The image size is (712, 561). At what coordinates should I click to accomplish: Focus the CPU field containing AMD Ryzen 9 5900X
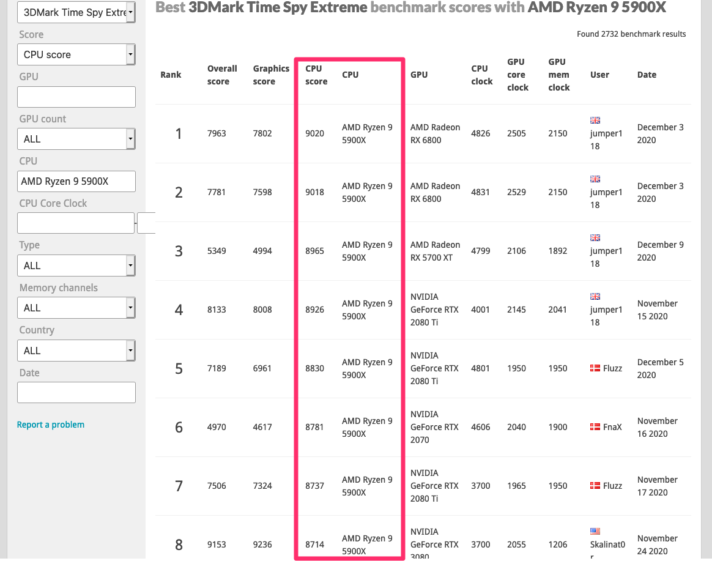click(76, 181)
